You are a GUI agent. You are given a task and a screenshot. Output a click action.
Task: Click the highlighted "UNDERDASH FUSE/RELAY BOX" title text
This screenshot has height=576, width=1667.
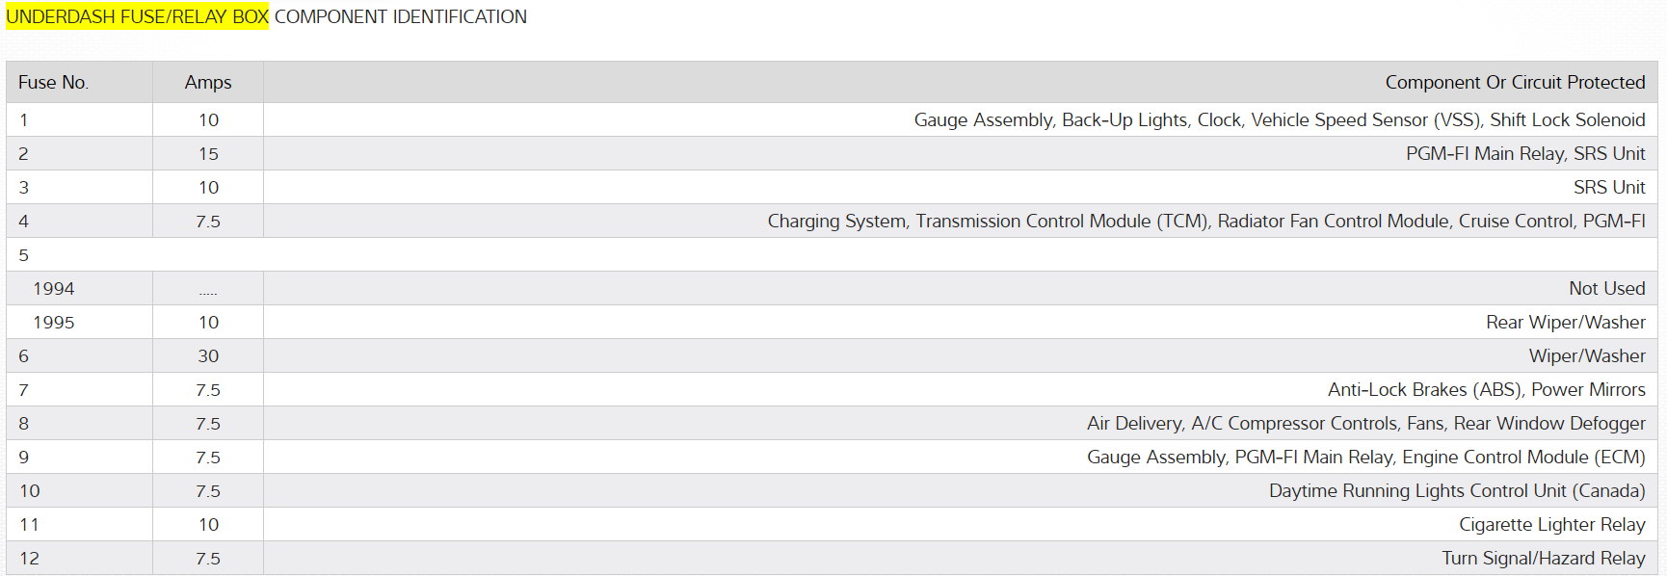click(x=137, y=17)
